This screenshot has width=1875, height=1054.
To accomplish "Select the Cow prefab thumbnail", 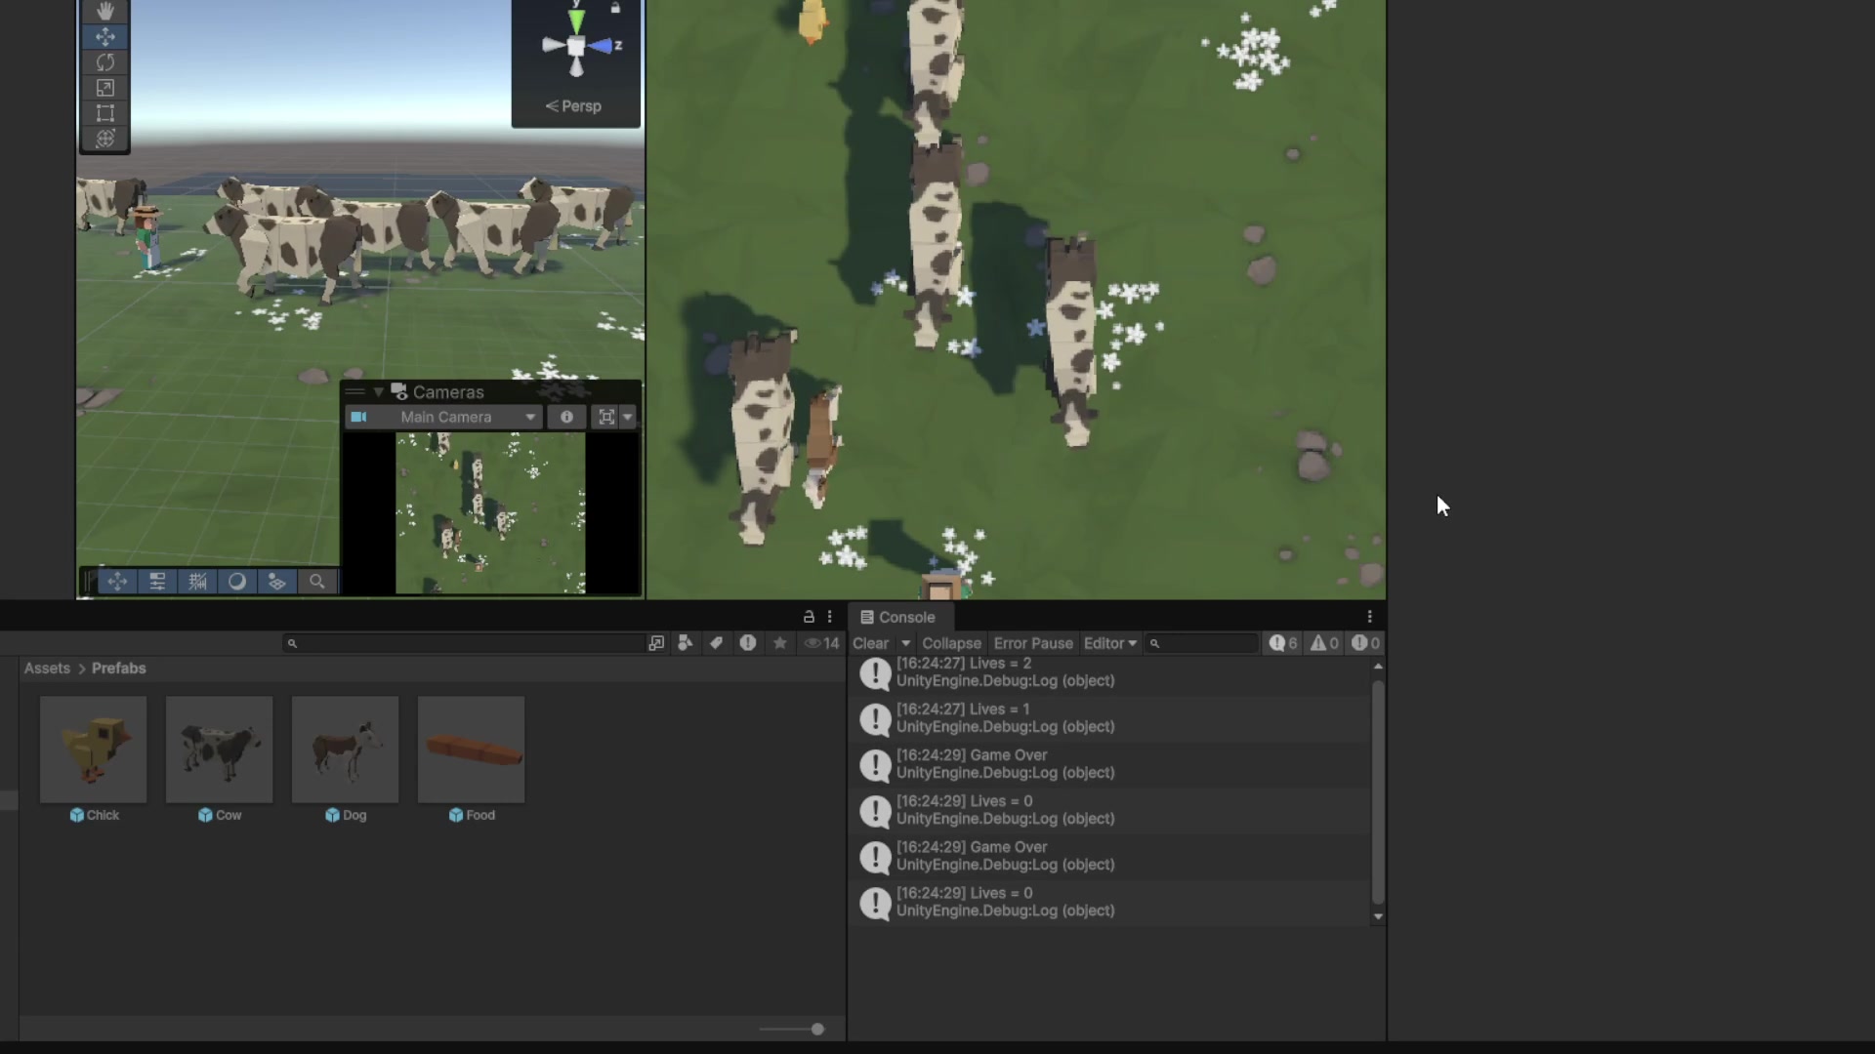I will click(219, 750).
